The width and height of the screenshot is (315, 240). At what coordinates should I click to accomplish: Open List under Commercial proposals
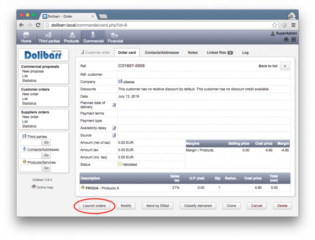coord(25,76)
